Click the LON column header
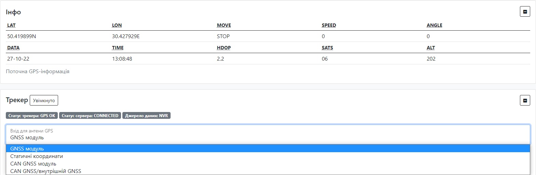The height and width of the screenshot is (175, 536). (x=117, y=26)
